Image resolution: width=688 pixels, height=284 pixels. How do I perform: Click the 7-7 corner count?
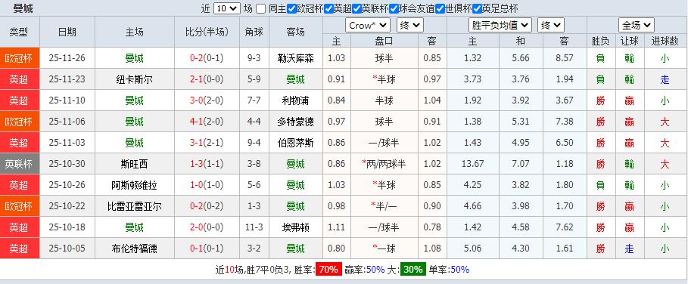point(254,100)
